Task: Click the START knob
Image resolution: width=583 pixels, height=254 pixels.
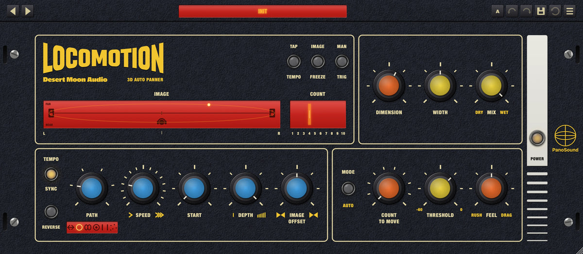Action: click(x=194, y=188)
